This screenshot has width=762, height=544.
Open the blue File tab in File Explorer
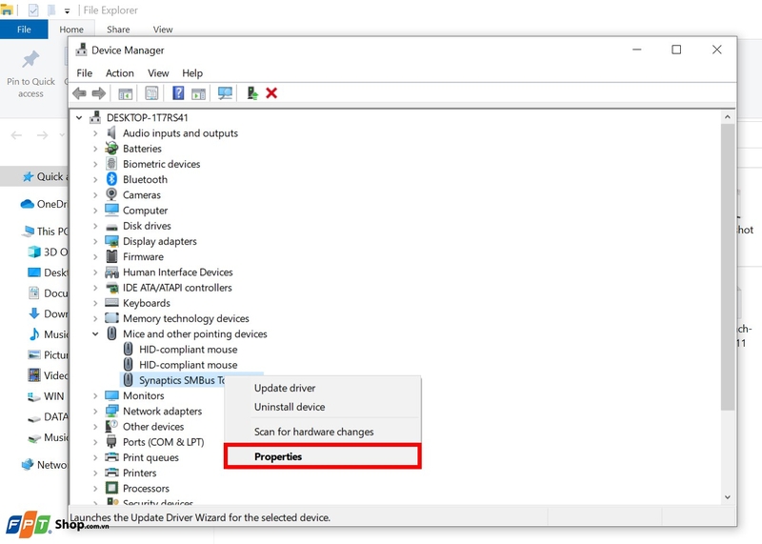click(24, 30)
